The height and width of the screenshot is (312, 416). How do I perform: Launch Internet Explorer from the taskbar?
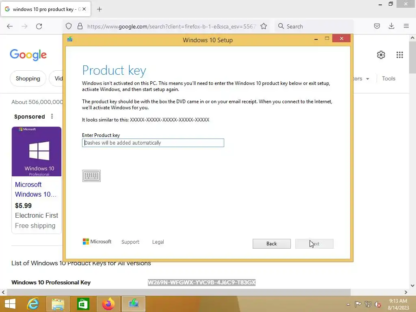[33, 304]
